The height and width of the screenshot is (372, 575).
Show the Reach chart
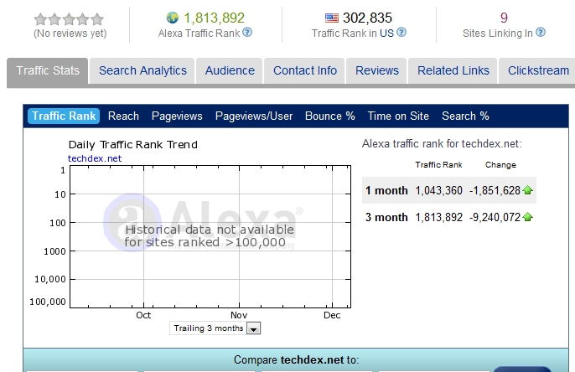(x=123, y=116)
